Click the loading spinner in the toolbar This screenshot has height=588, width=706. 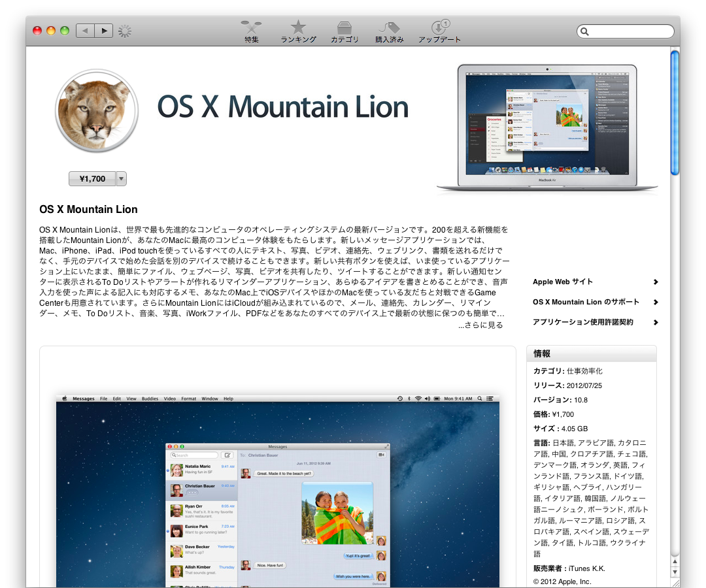(125, 31)
